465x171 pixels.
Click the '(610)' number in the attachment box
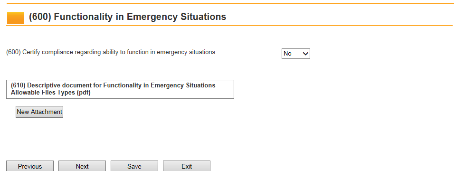[x=18, y=85]
